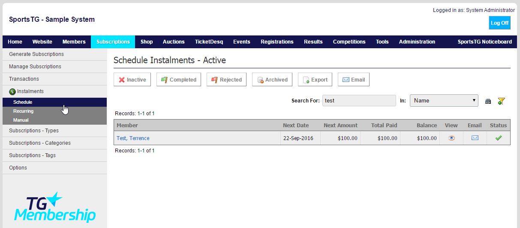Open the Website menu

coord(42,42)
